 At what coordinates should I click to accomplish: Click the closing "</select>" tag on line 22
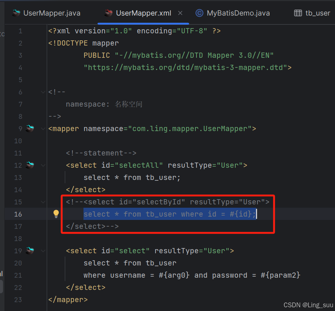click(x=86, y=287)
